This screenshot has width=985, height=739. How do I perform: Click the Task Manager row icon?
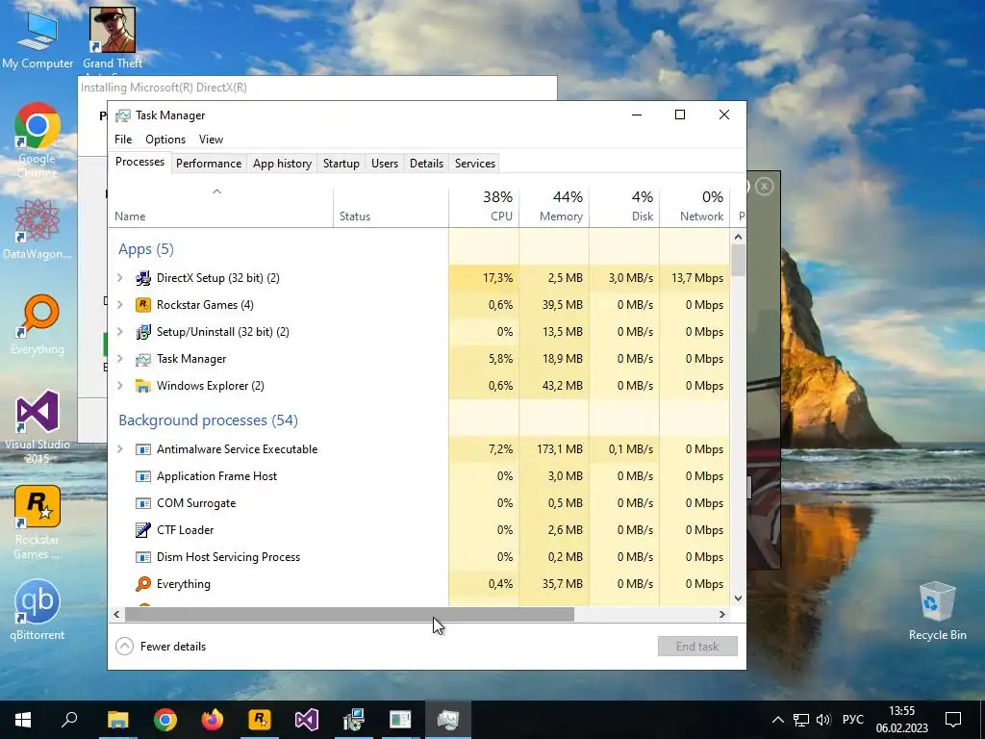tap(143, 359)
